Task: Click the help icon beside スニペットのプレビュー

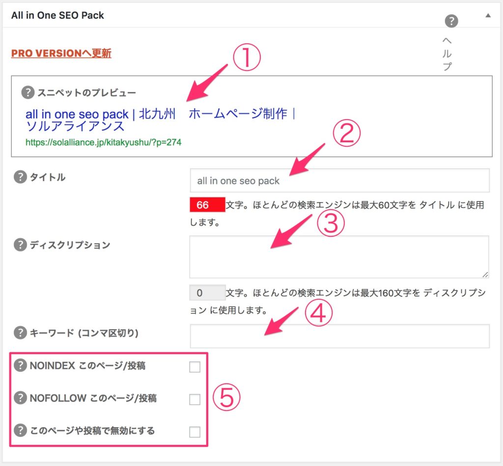Action: click(x=28, y=93)
